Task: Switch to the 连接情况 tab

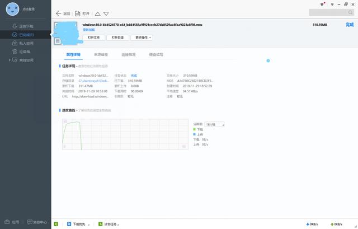Action: pos(129,54)
